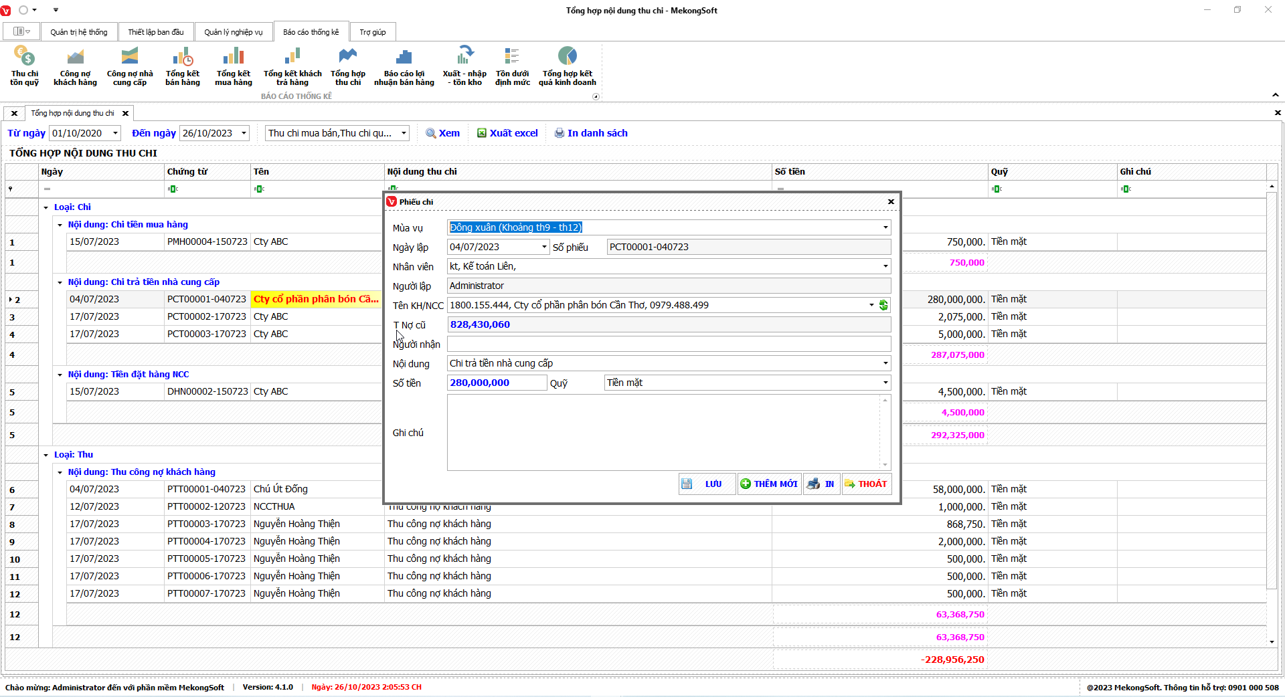Close the Phiếu chi dialog
Viewport: 1285px width, 697px height.
[891, 201]
